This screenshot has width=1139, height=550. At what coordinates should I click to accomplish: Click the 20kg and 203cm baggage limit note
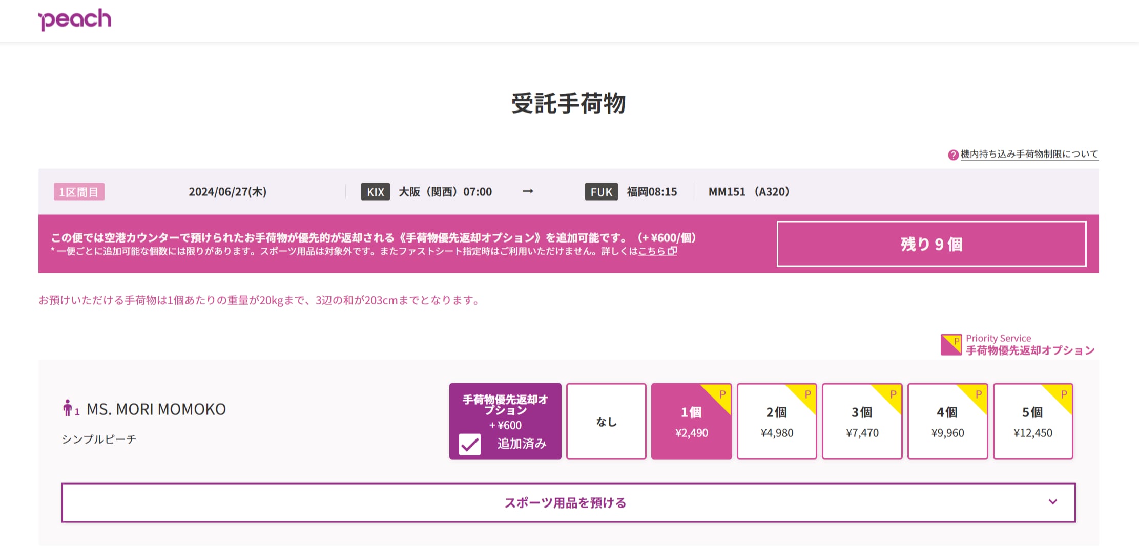tap(260, 300)
